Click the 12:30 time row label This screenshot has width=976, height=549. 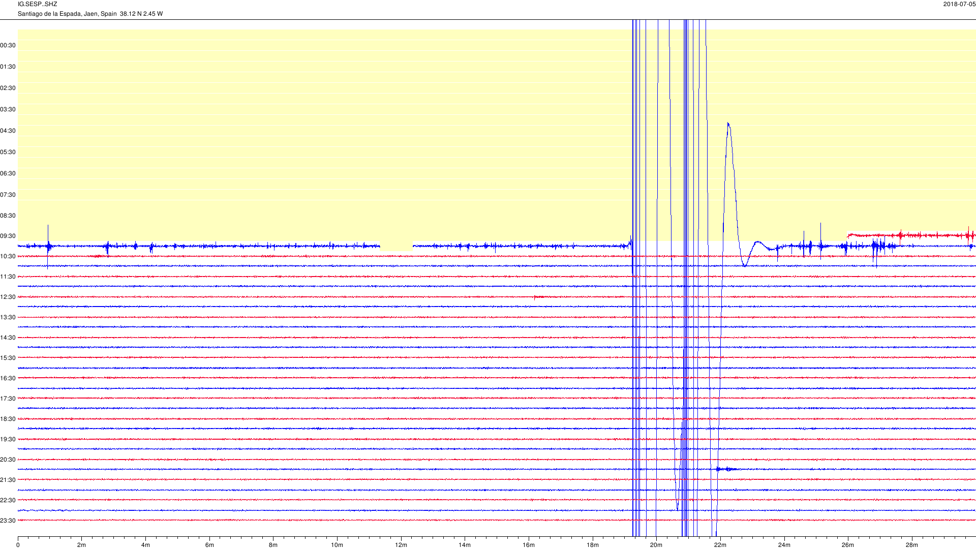[8, 297]
